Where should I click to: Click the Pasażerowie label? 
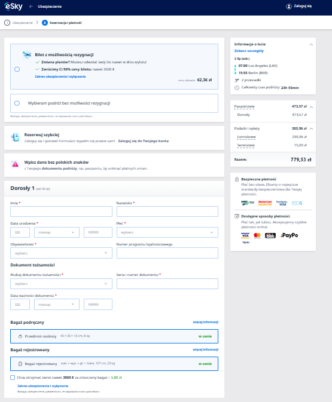(x=244, y=106)
